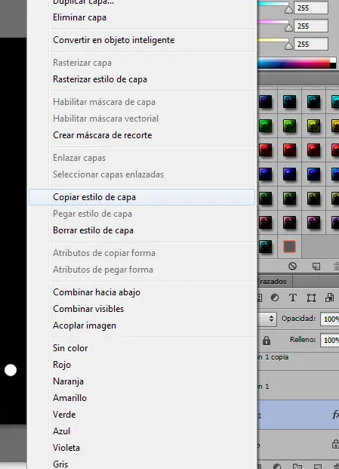Select Convertir en objeto inteligente
The height and width of the screenshot is (469, 339).
[x=113, y=40]
